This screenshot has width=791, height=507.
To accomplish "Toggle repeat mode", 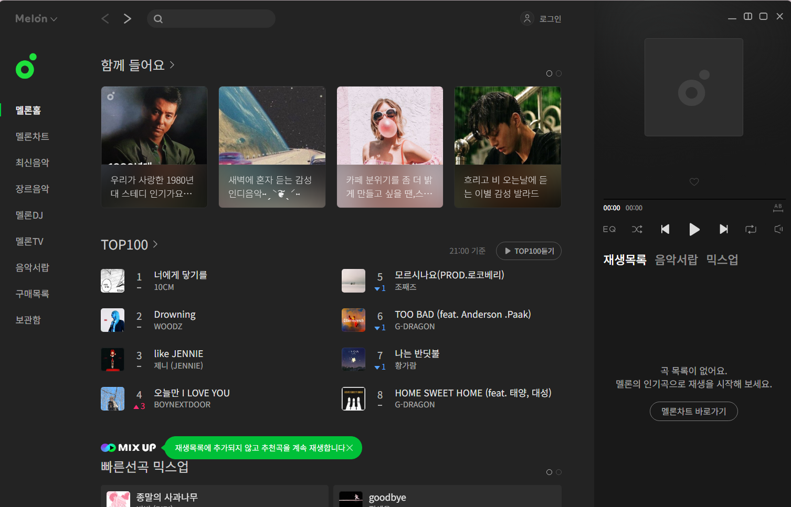I will click(x=751, y=229).
